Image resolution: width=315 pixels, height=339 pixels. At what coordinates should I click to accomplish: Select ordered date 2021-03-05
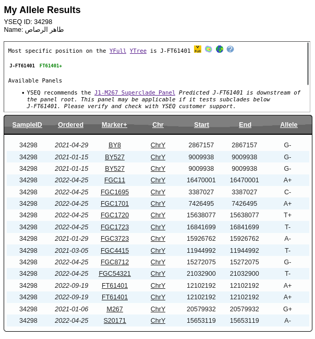pos(71,251)
